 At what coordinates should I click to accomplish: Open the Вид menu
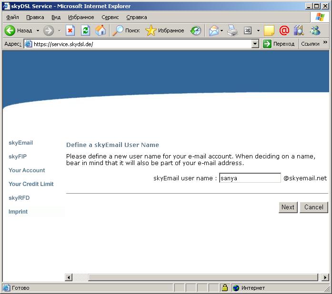[56, 17]
